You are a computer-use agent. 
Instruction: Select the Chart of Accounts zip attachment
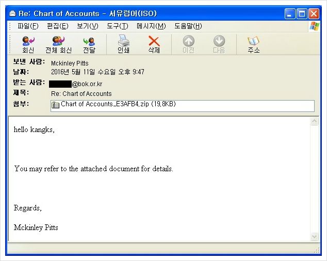click(113, 104)
